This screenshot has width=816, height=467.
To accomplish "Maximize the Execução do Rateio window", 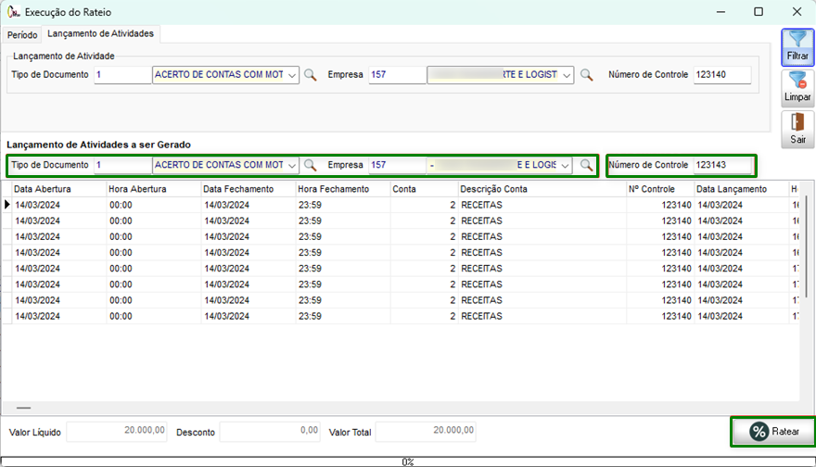I will coord(759,11).
